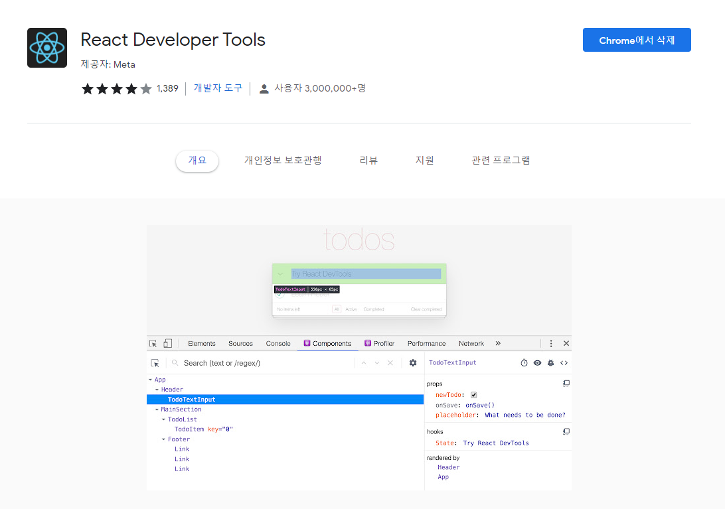The image size is (725, 509).
Task: Switch to the 개인정보 보호관행 tab
Action: pyautogui.click(x=283, y=161)
